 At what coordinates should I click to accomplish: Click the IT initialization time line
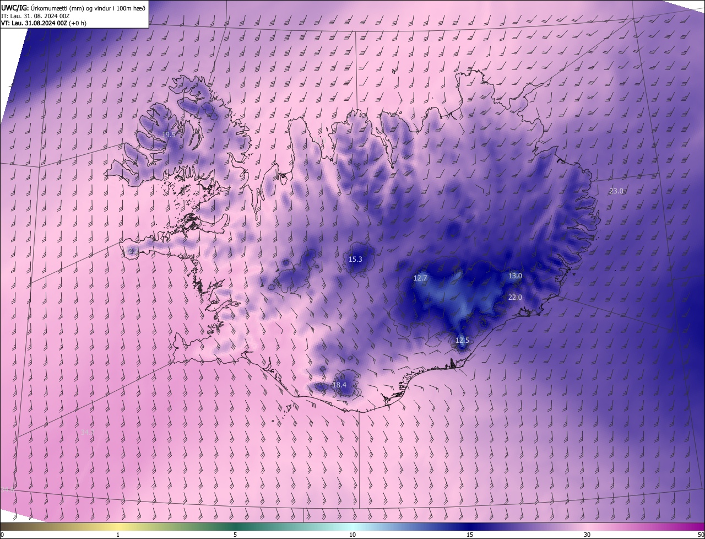(x=35, y=16)
